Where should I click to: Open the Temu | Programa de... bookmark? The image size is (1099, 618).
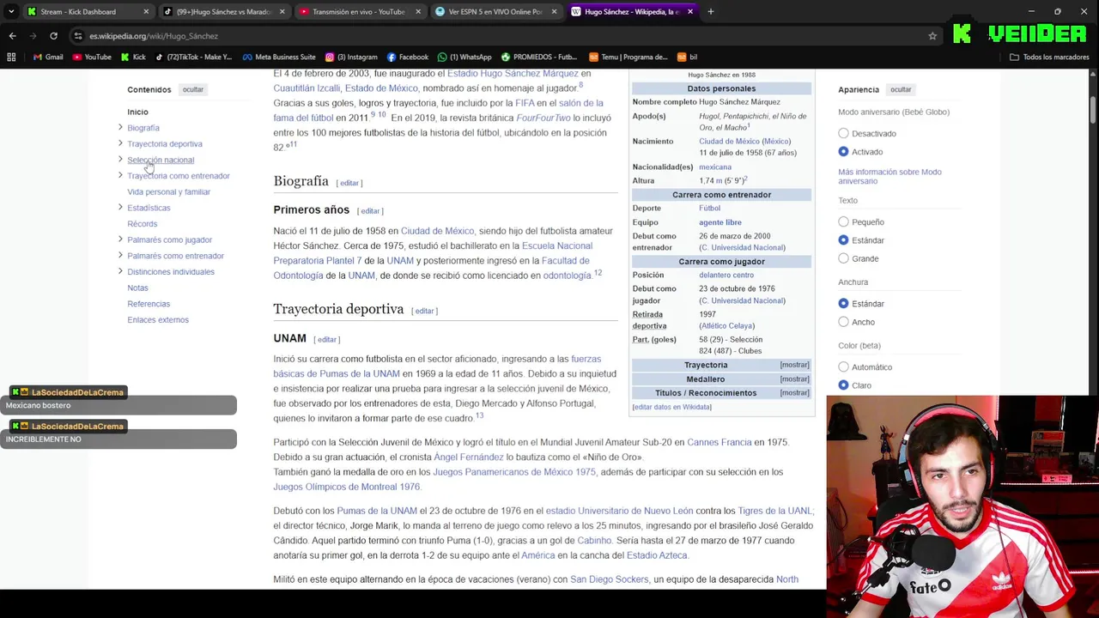click(x=628, y=58)
